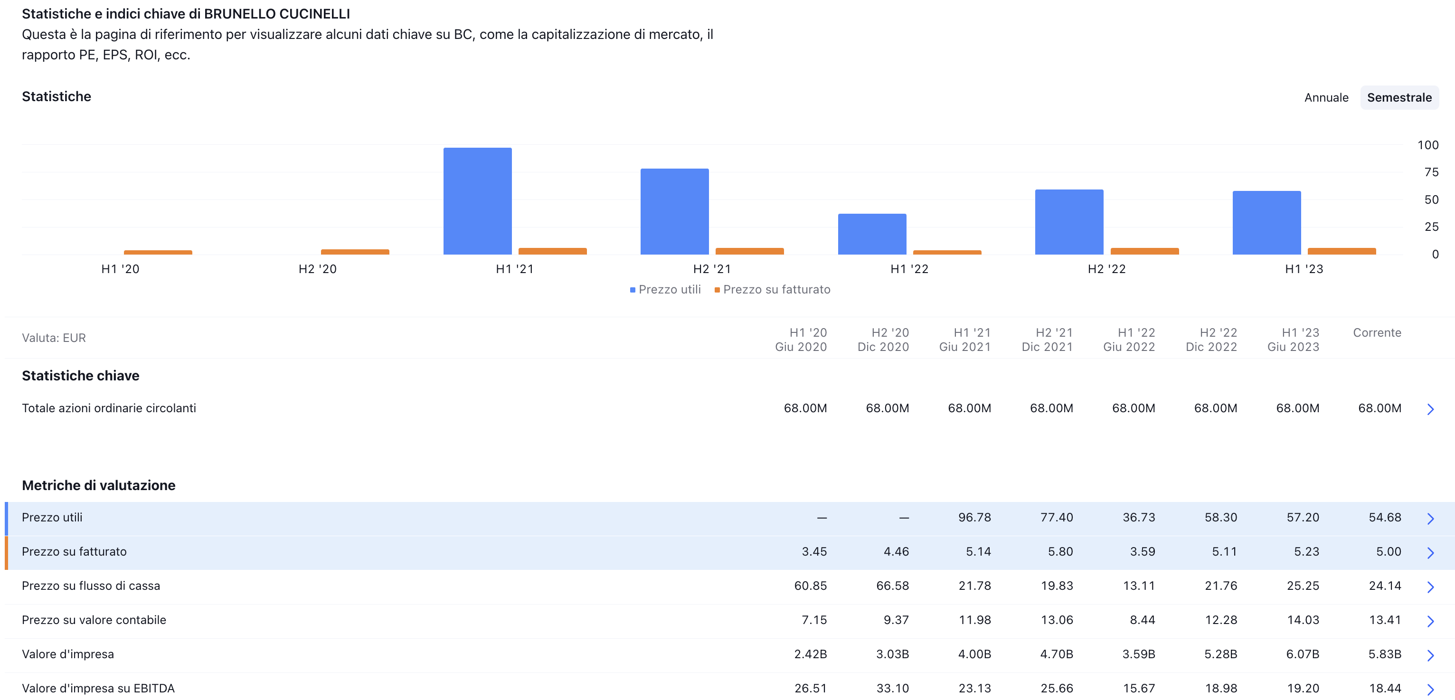Click the H1 '22 chart axis label
This screenshot has width=1455, height=700.
coord(909,269)
